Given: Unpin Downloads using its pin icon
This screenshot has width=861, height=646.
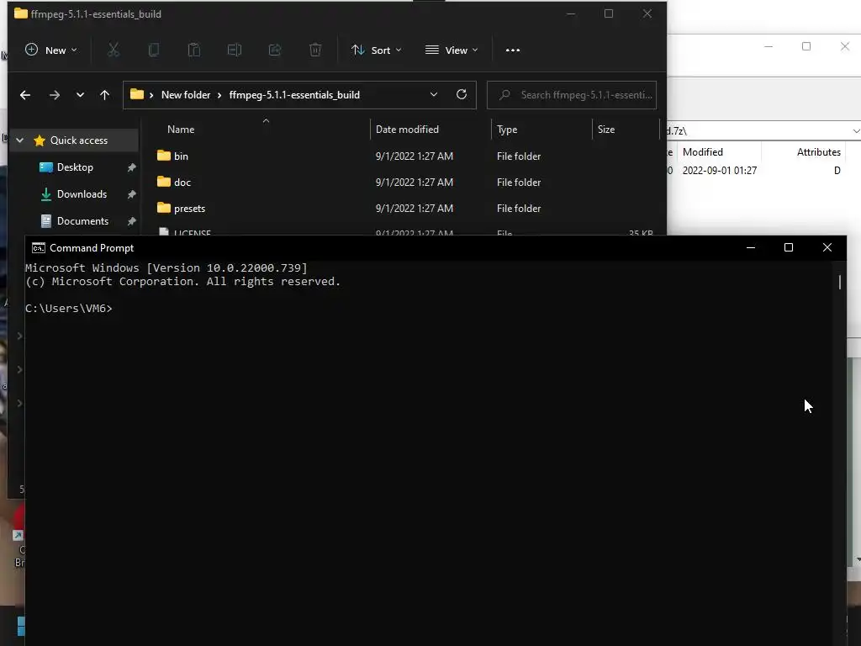Looking at the screenshot, I should point(132,194).
